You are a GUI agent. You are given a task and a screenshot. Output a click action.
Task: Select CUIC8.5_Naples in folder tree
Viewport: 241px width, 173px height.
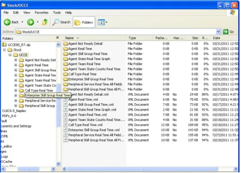[x=14, y=111]
